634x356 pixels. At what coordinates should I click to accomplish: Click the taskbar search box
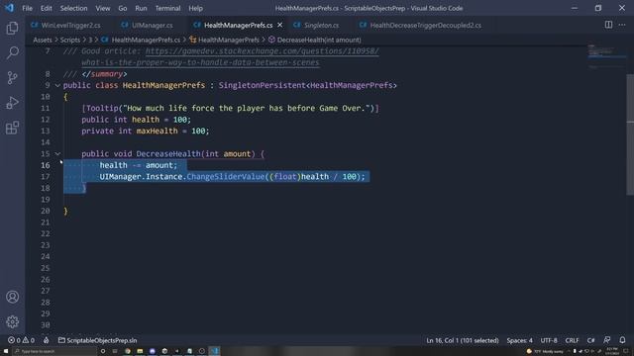tap(54, 351)
